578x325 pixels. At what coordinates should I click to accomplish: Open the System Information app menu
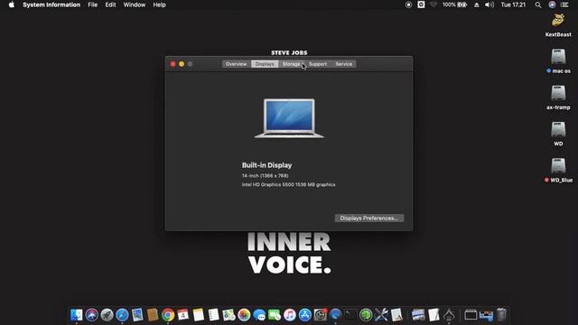point(51,5)
